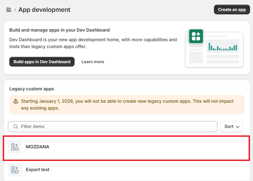Click the magnifier icon in filter field
The image size is (253, 181).
pyautogui.click(x=16, y=127)
